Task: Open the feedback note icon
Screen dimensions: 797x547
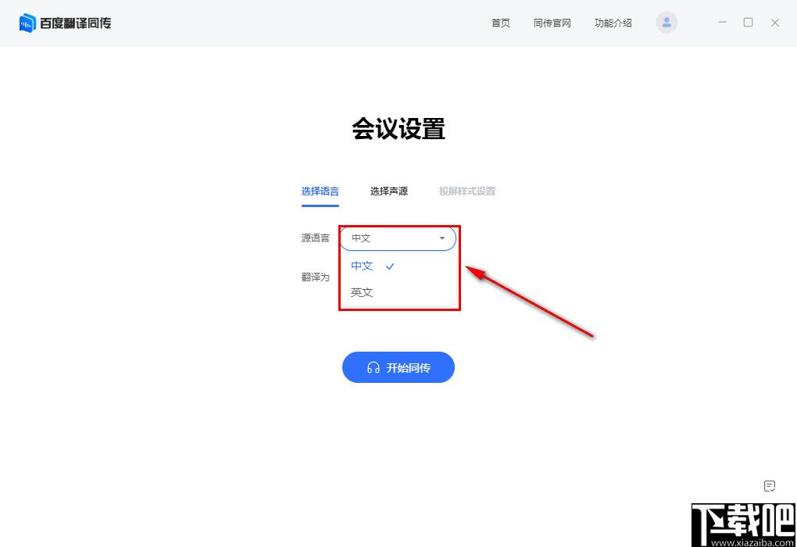Action: [770, 486]
